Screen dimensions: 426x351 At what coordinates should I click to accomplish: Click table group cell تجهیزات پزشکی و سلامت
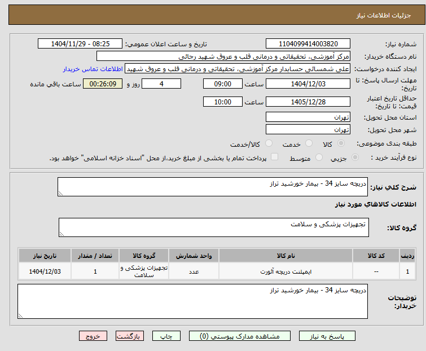tap(144, 271)
